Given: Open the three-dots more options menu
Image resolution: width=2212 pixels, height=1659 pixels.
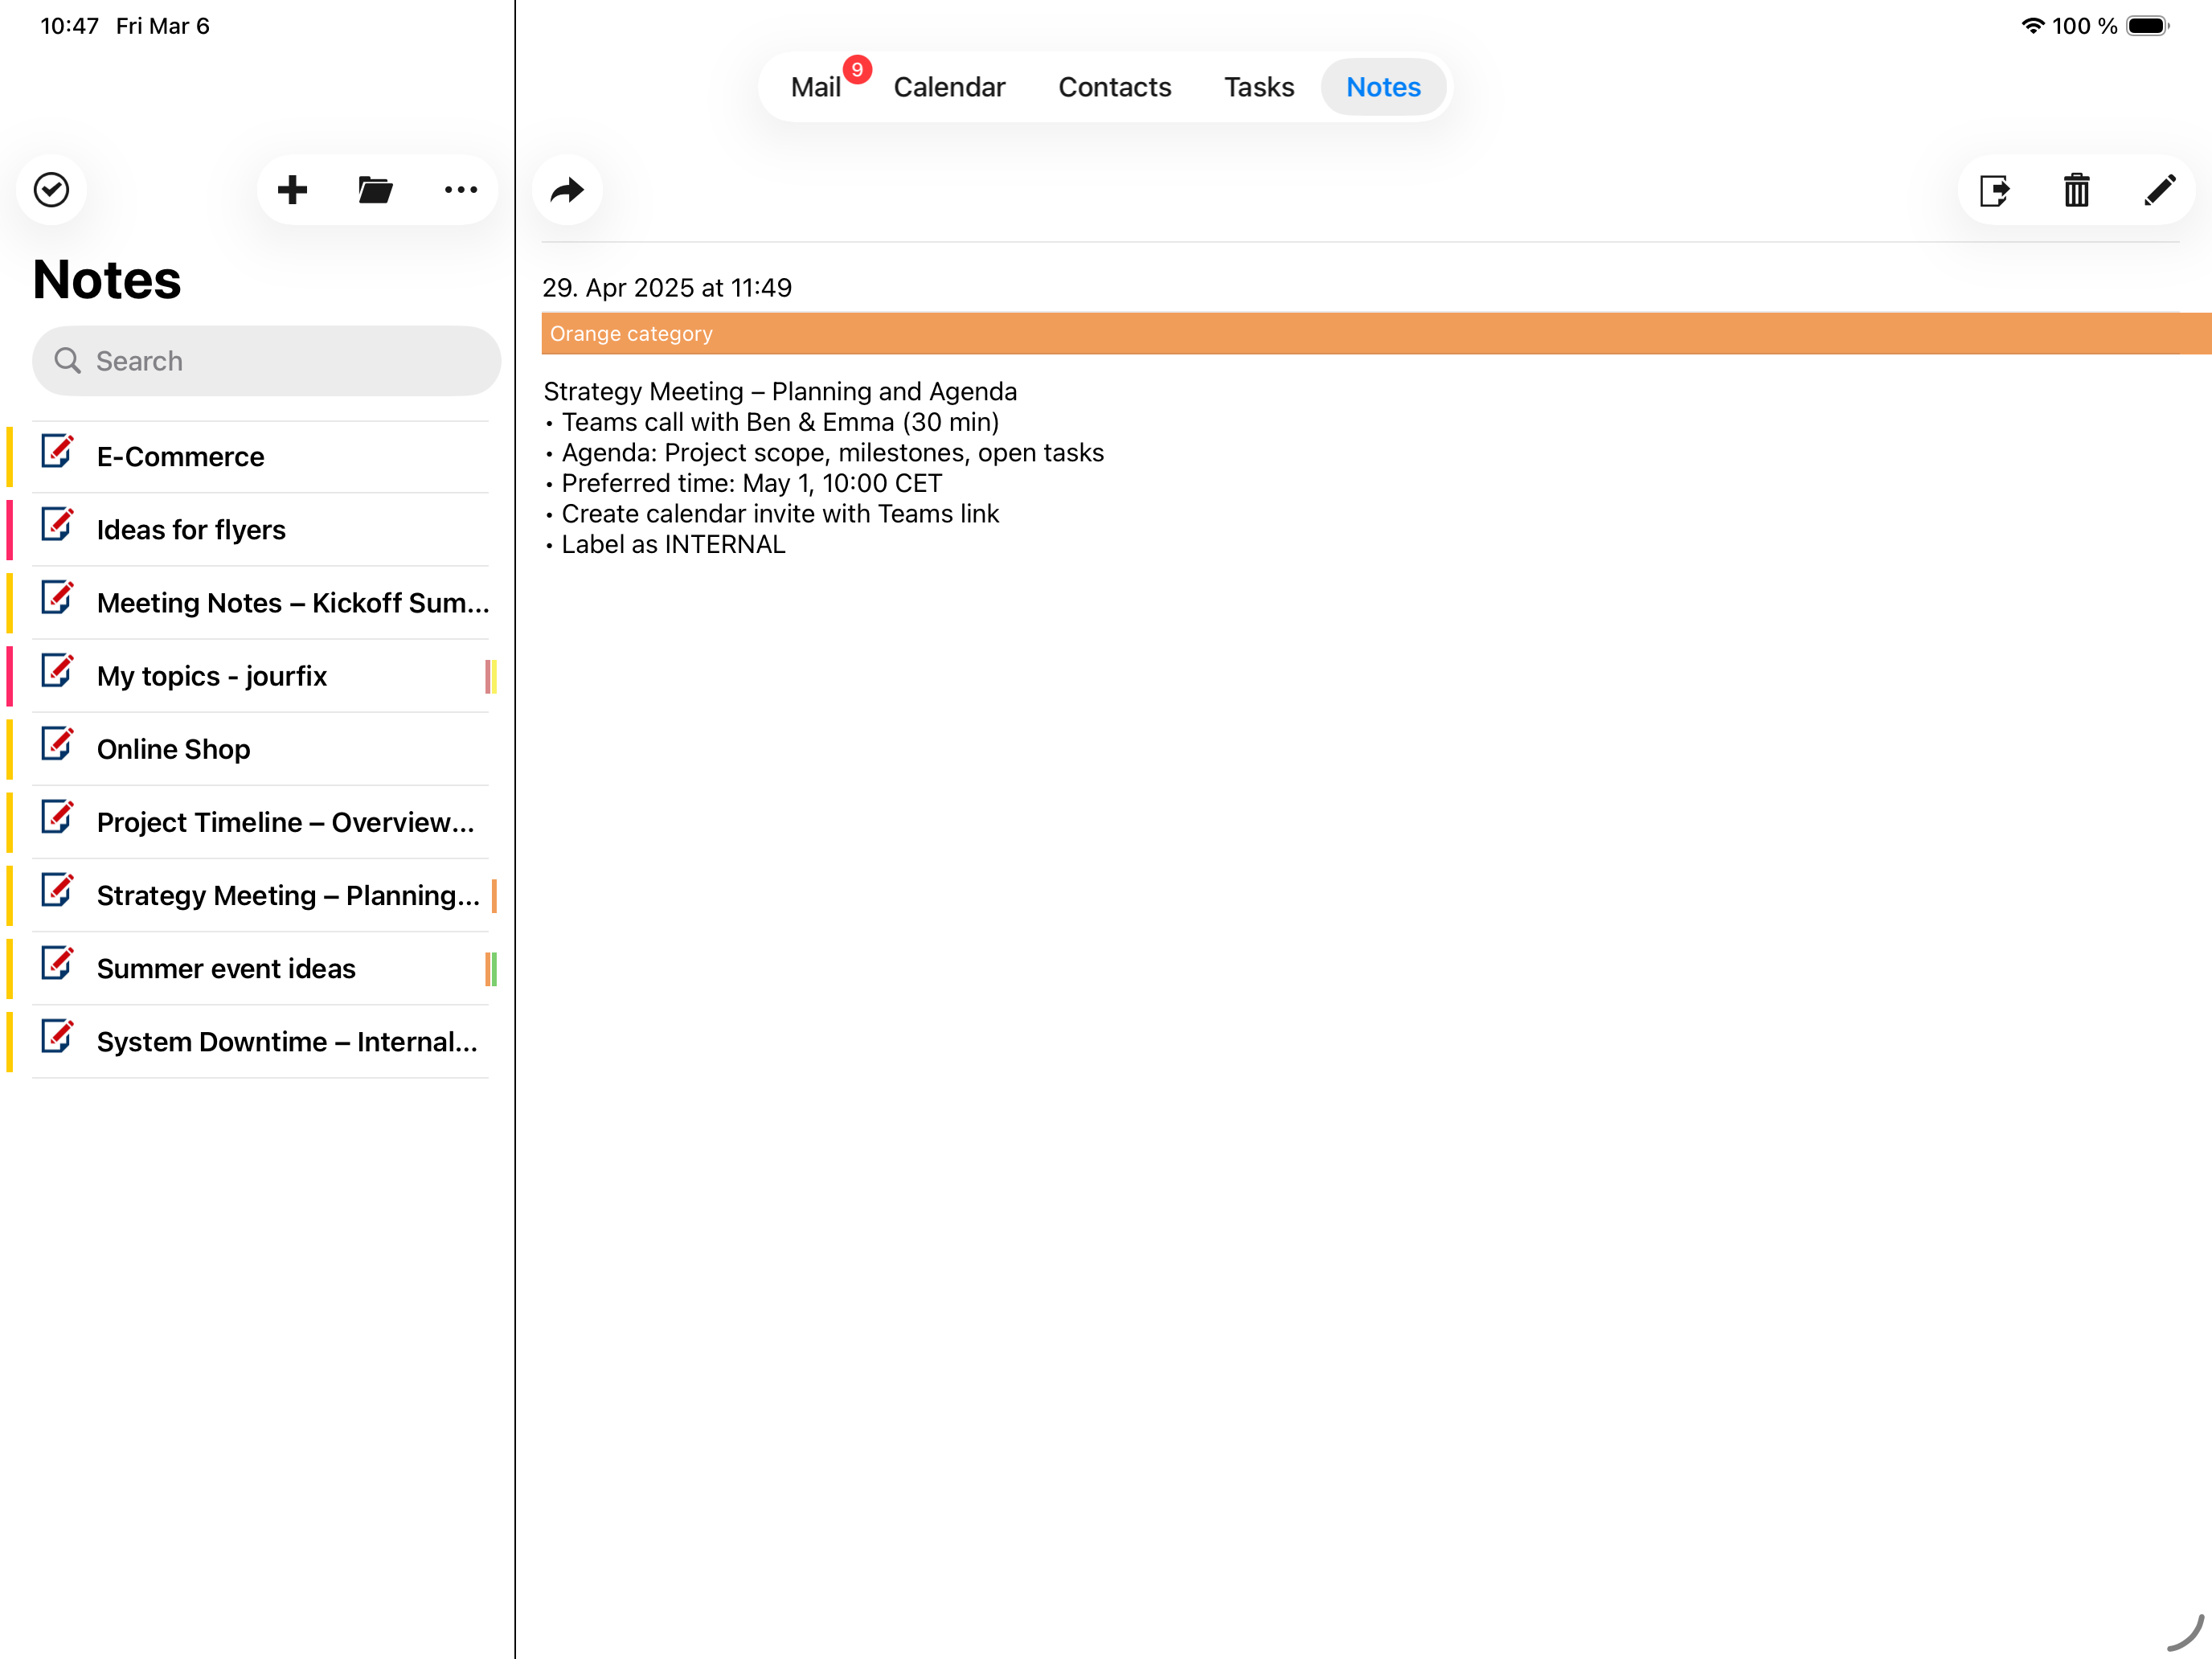Looking at the screenshot, I should 461,190.
